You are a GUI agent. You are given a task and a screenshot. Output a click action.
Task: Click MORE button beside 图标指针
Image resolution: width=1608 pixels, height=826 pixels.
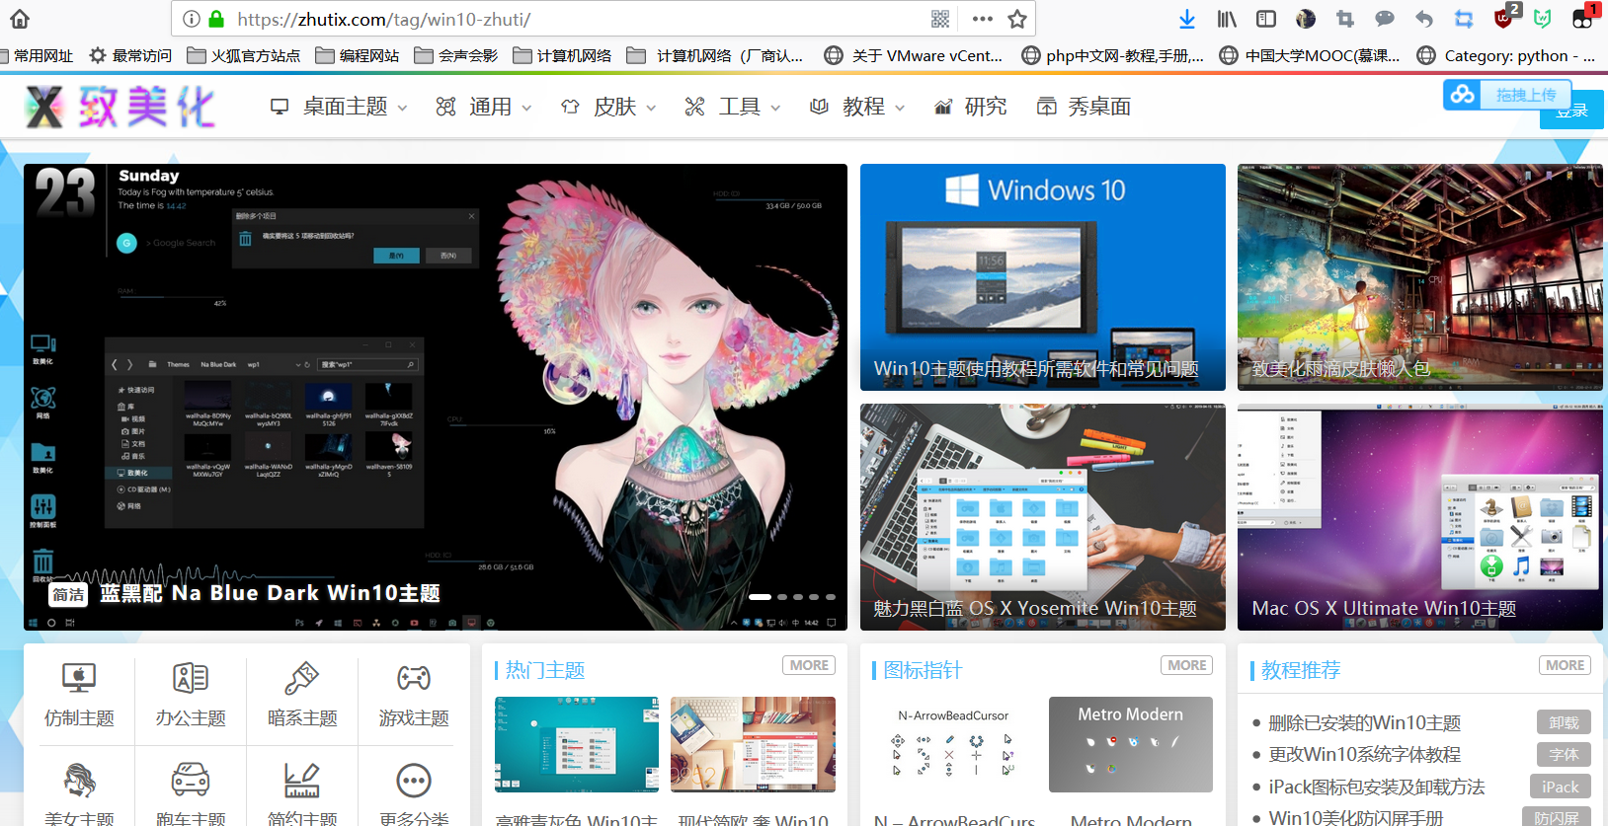click(1187, 666)
